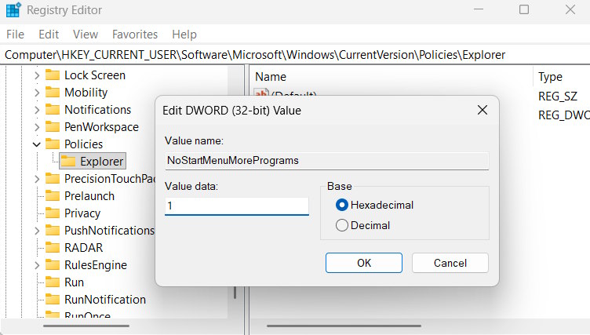This screenshot has height=335, width=590.
Task: Expand the RulesEngine key
Action: tap(37, 265)
